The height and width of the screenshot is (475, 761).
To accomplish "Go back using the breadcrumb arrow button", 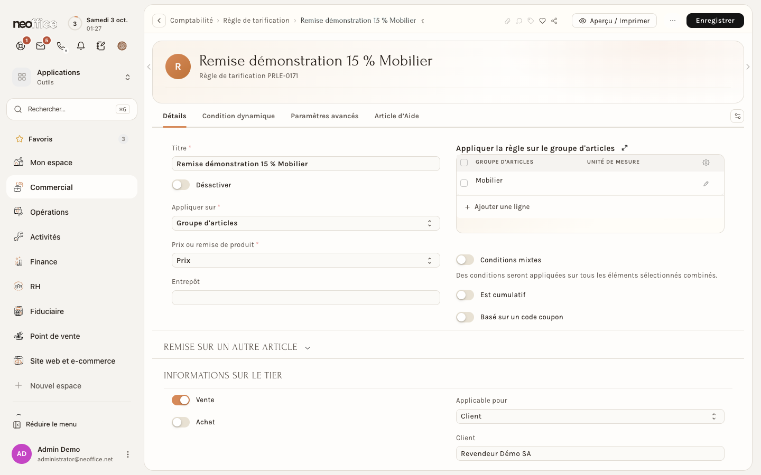I will tap(159, 21).
